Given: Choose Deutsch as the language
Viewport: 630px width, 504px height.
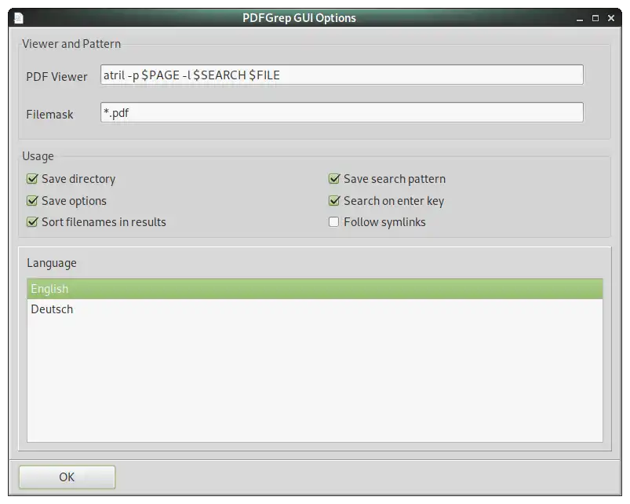Looking at the screenshot, I should [x=315, y=309].
